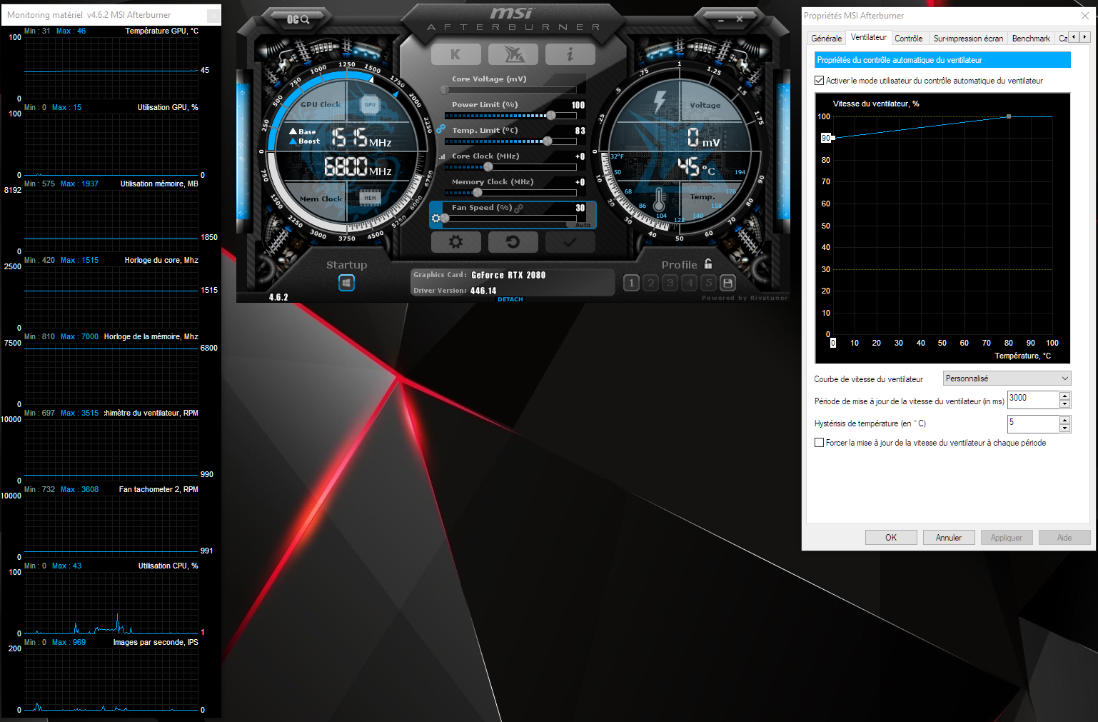
Task: Open Afterburner settings gear button
Action: (455, 242)
